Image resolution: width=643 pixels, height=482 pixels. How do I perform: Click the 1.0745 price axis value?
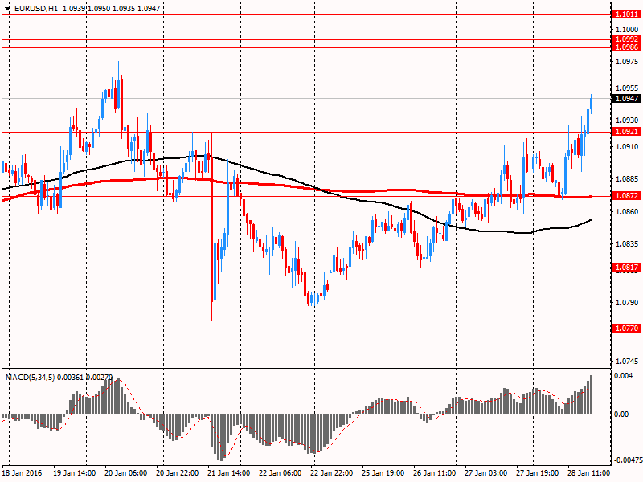point(626,361)
